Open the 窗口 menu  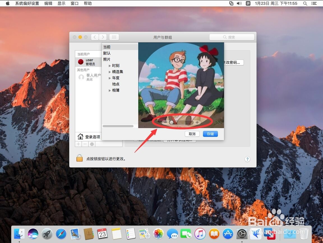75,3
